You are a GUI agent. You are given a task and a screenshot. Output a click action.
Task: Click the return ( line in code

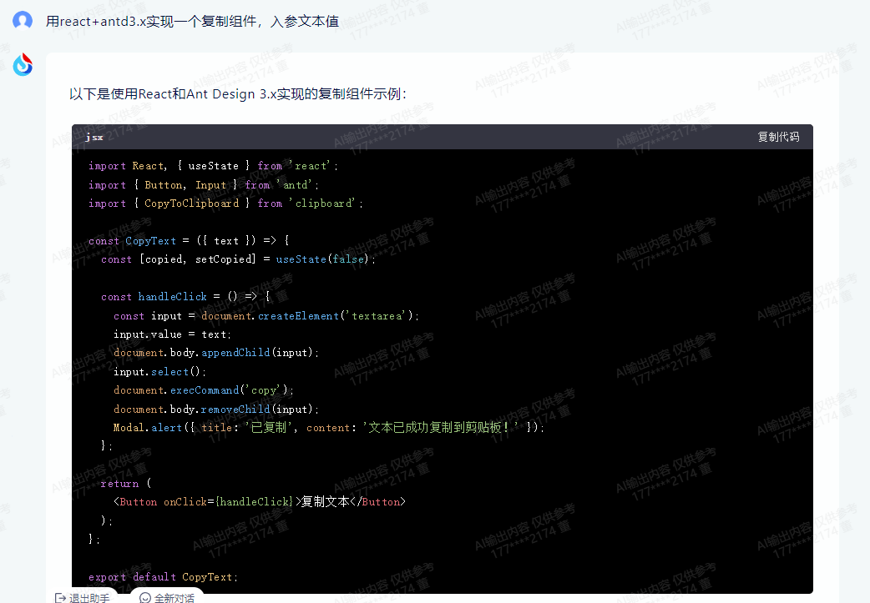tap(126, 483)
